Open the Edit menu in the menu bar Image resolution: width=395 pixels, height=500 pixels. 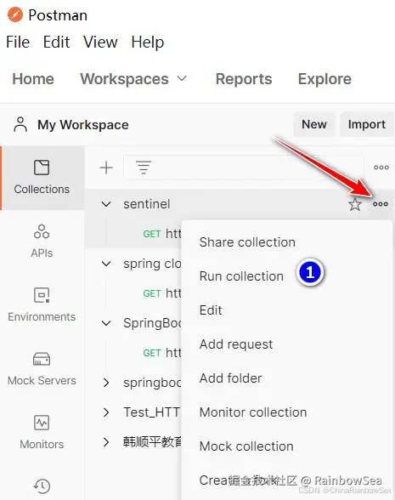coord(56,43)
